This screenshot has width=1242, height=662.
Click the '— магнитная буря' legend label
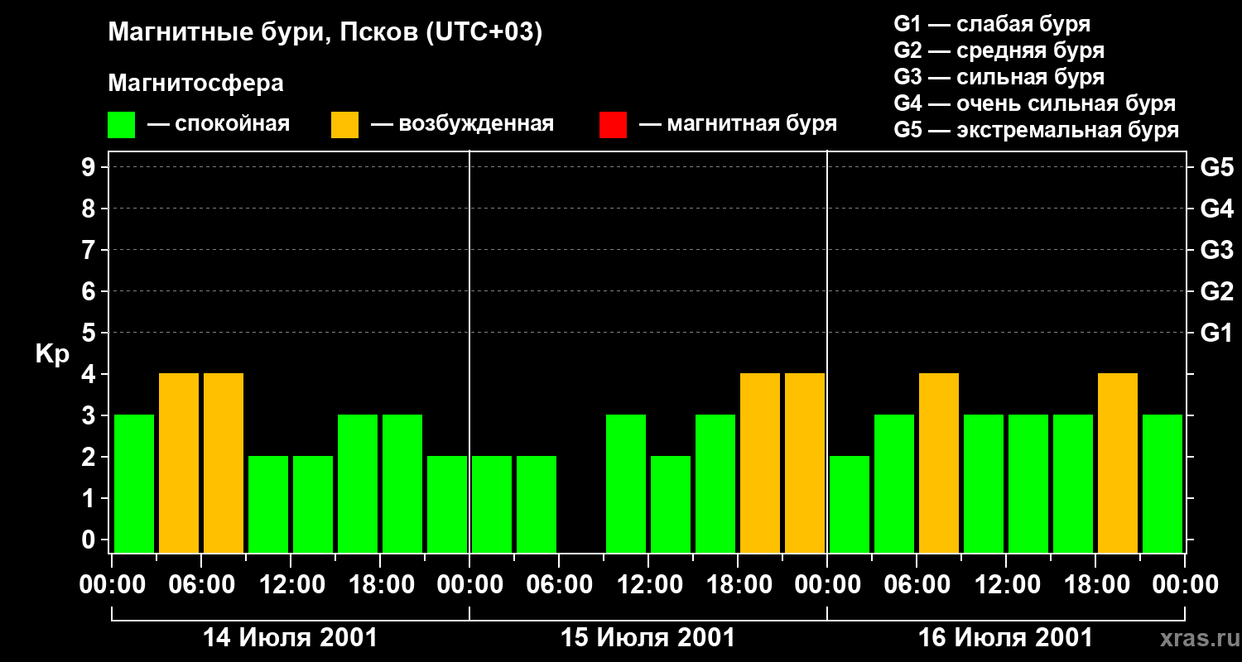tap(738, 125)
